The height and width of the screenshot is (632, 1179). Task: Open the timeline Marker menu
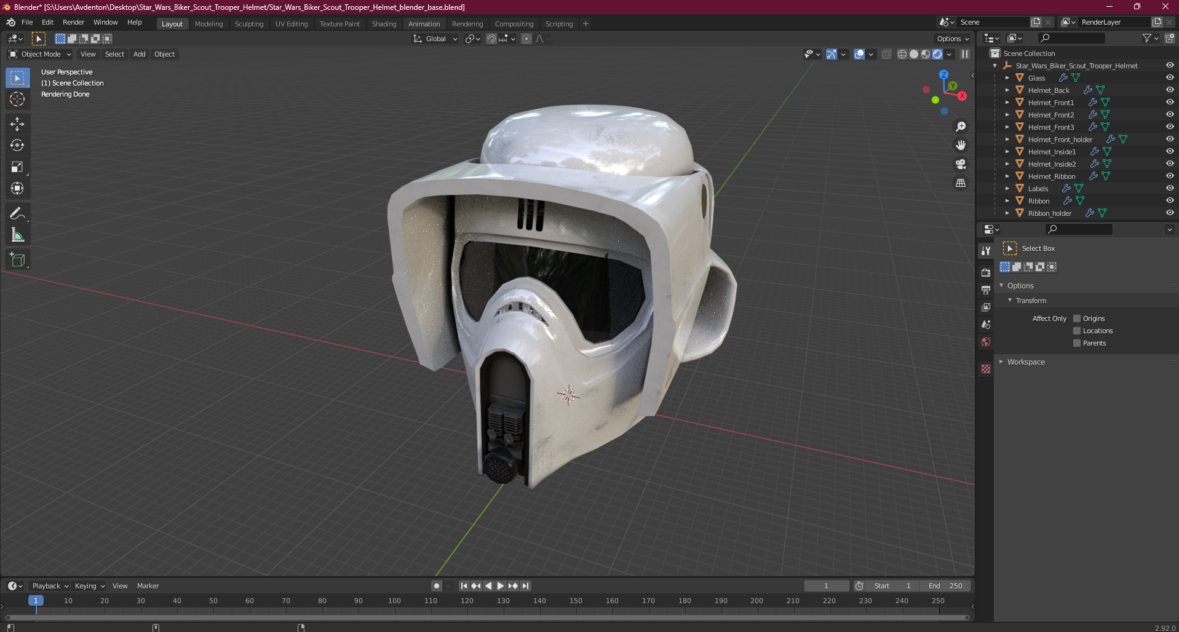point(148,586)
